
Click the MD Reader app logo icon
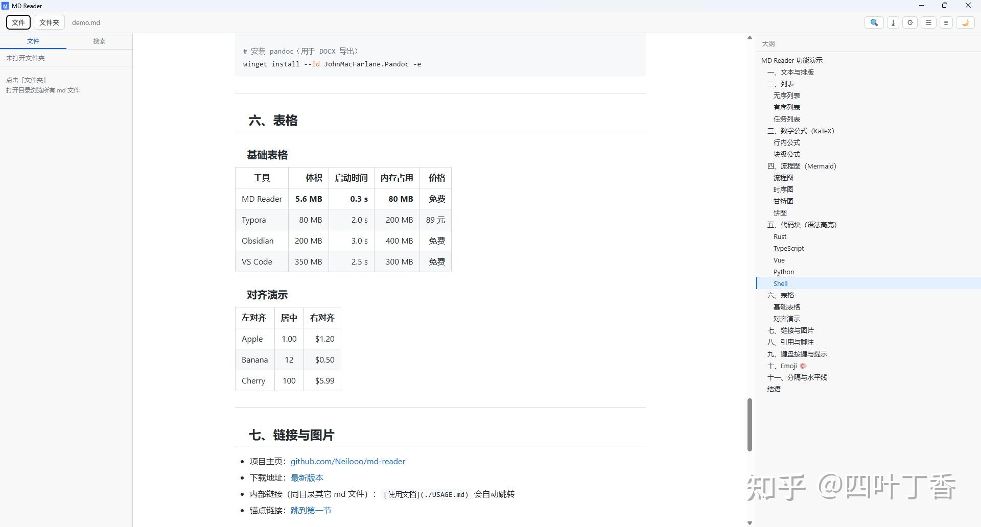coord(6,6)
